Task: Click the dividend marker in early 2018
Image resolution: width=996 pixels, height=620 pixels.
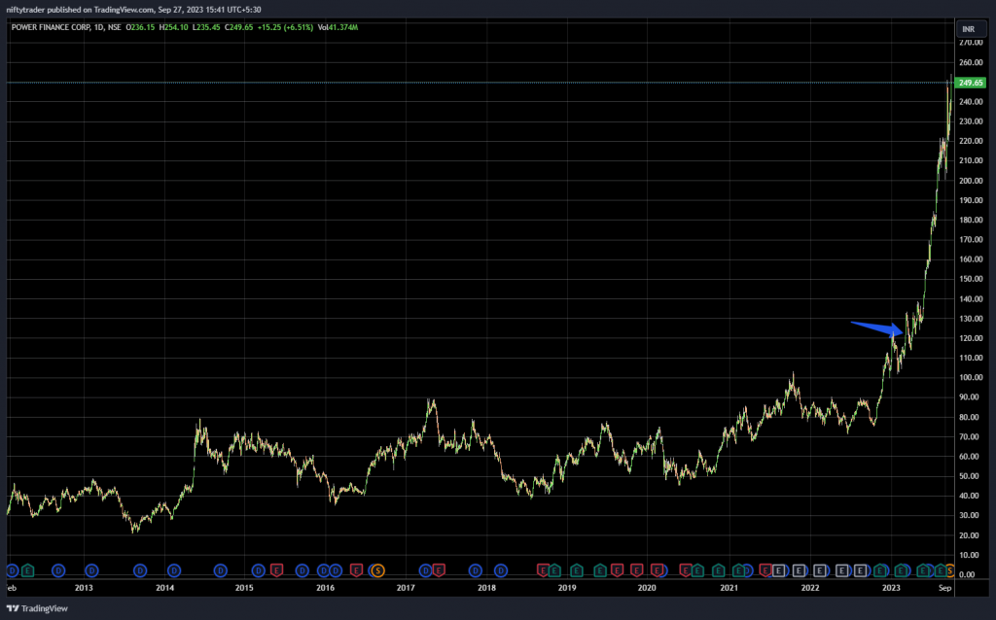Action: (x=501, y=570)
